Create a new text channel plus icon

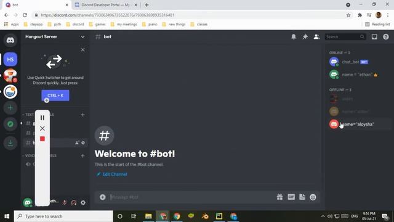(x=82, y=115)
